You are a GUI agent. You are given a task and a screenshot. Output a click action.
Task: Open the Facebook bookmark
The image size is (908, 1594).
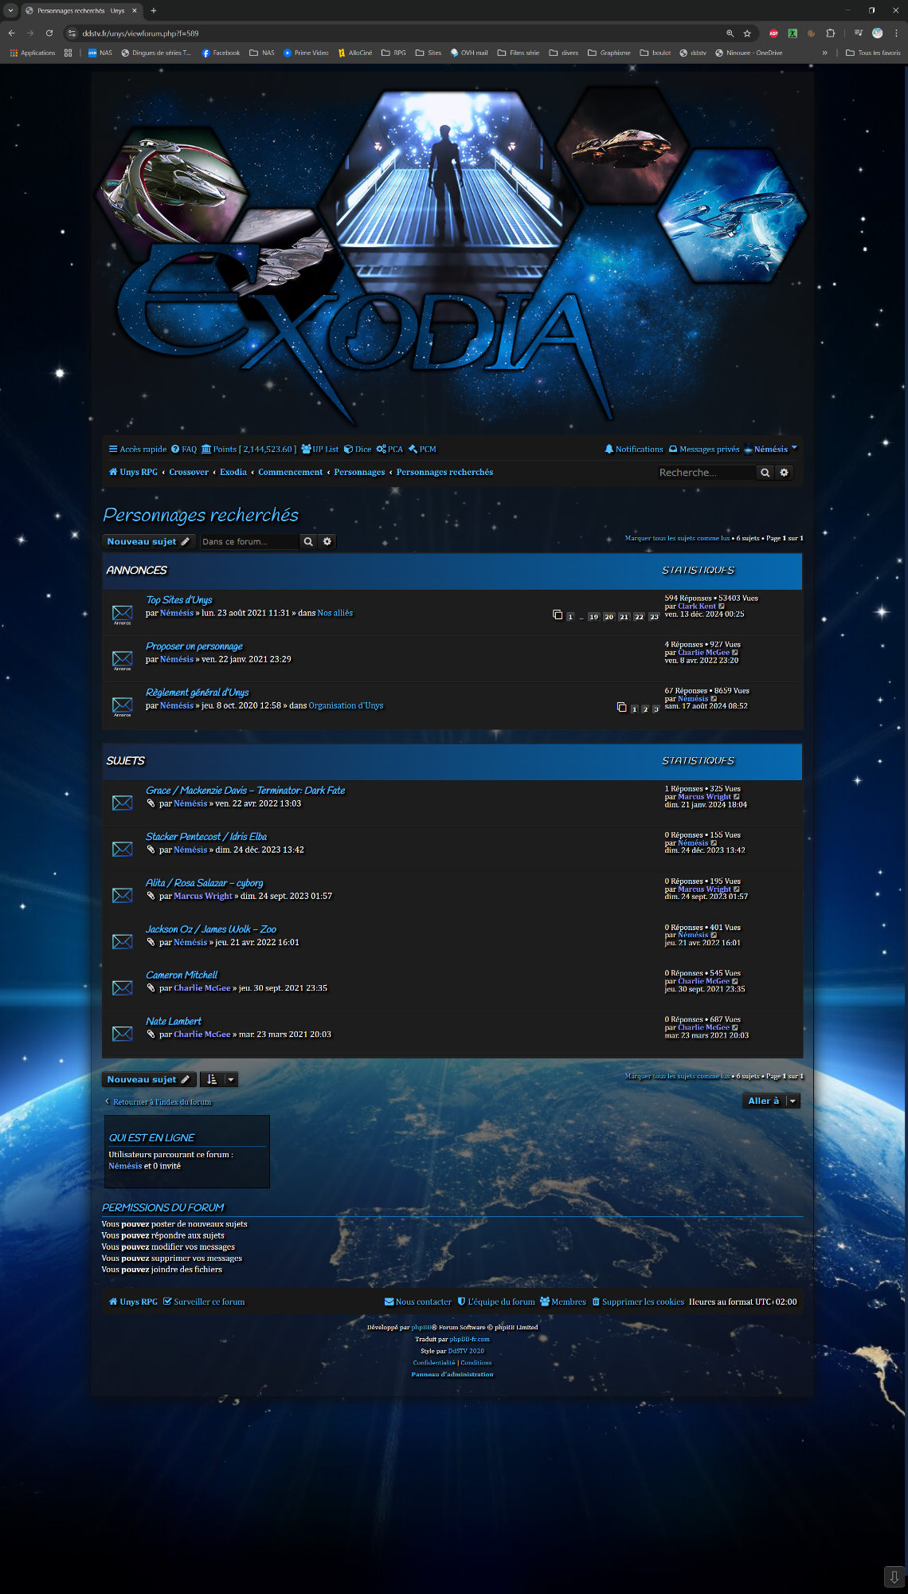(x=221, y=53)
